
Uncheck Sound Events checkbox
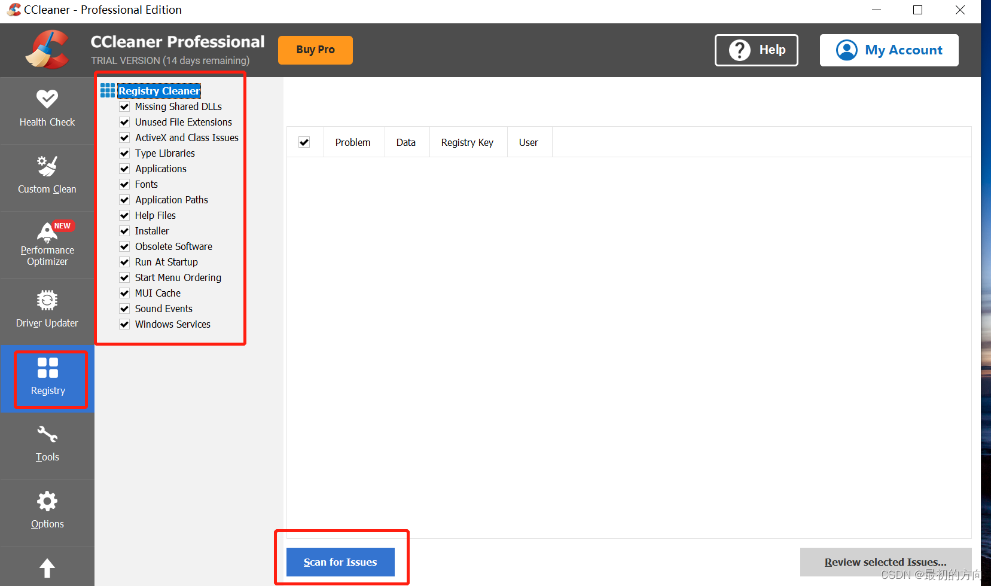[x=124, y=309]
